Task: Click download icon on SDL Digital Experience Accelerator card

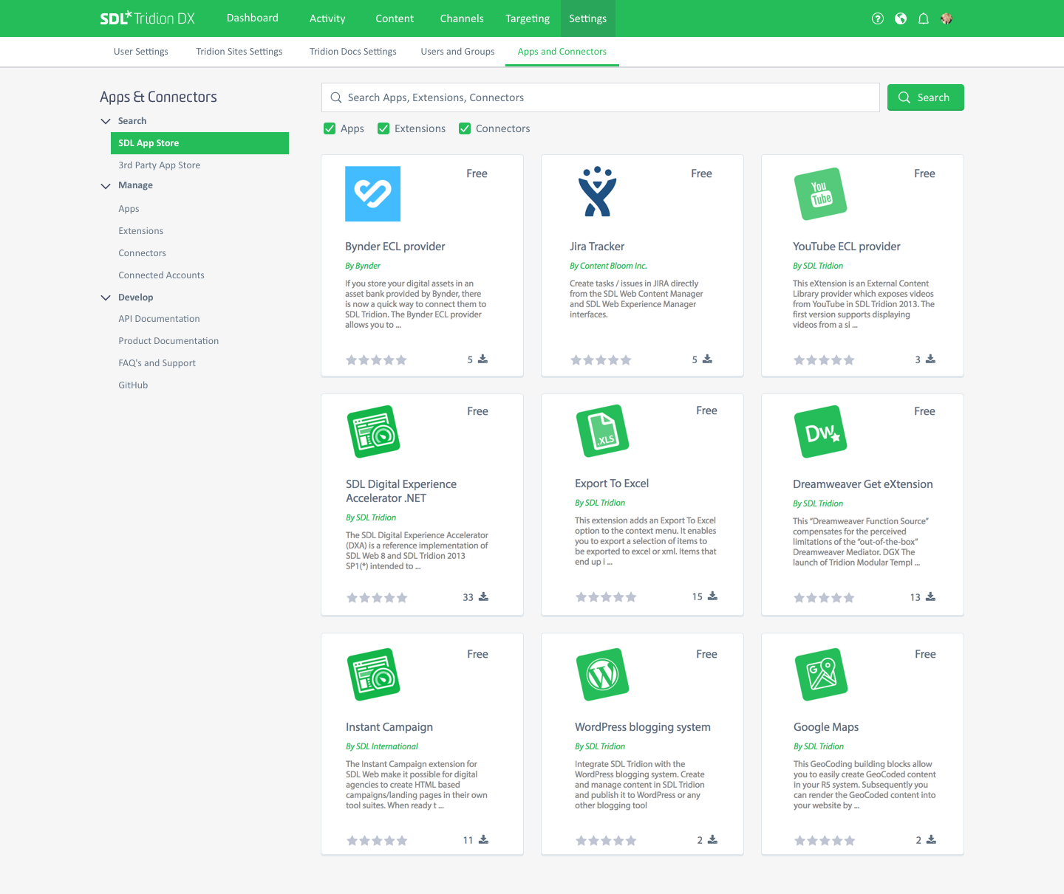Action: (x=483, y=596)
